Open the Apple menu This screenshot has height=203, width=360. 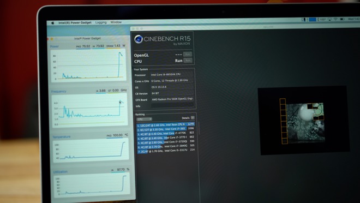coord(52,23)
